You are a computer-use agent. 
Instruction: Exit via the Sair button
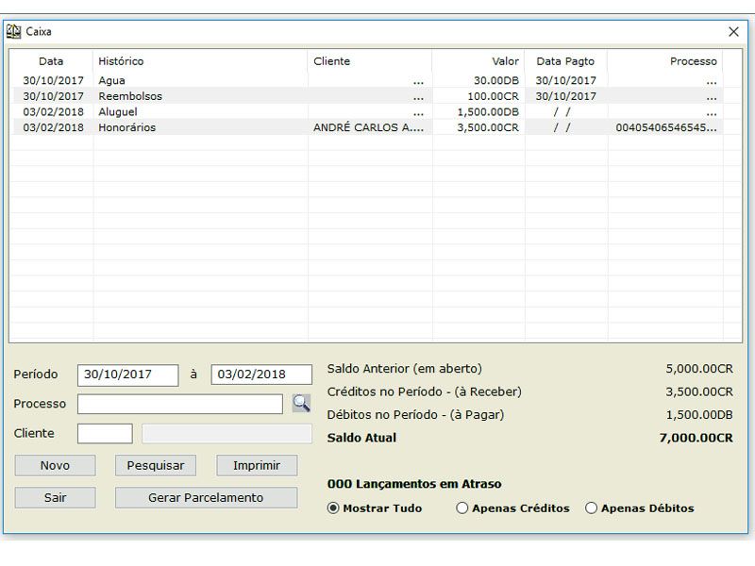coord(56,497)
